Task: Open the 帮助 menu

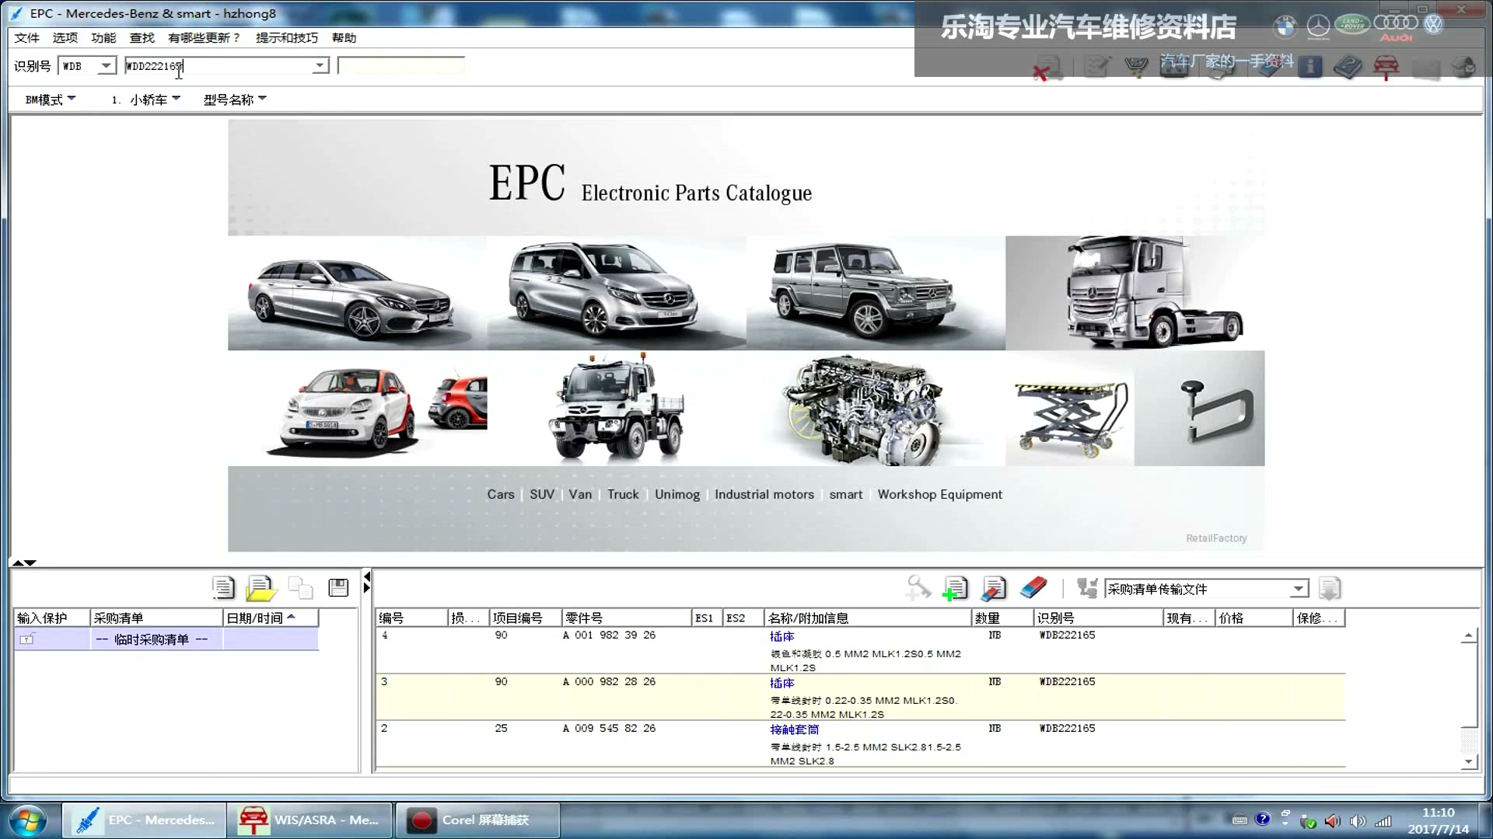Action: [344, 37]
